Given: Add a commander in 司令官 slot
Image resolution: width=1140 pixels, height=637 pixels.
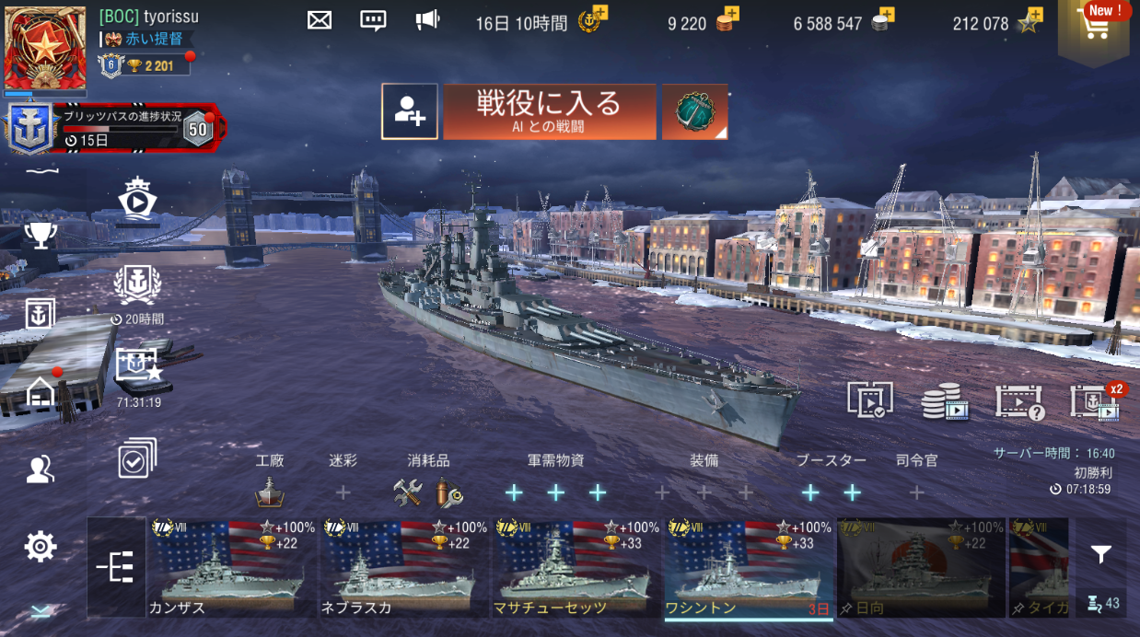Looking at the screenshot, I should tap(916, 493).
